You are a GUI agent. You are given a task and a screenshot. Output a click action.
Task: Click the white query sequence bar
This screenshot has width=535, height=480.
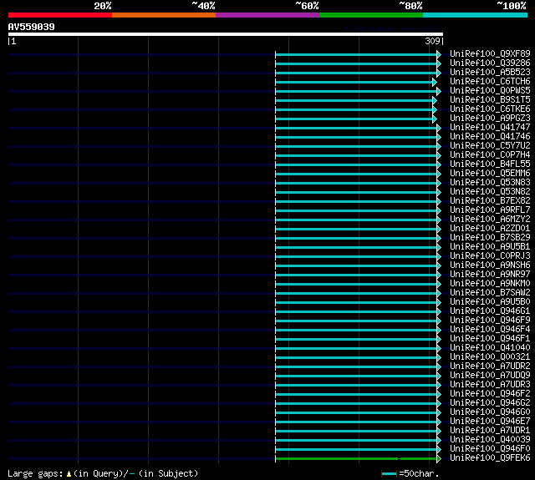pyautogui.click(x=226, y=34)
